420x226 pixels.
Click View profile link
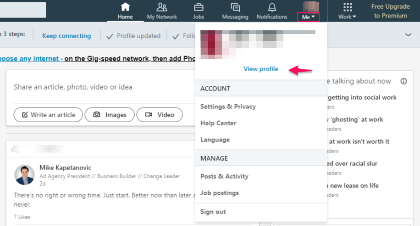(x=260, y=69)
